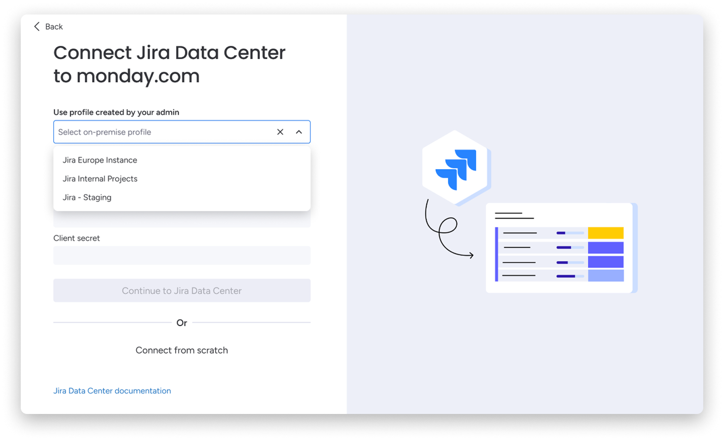Click the light blue bottom status cell
This screenshot has height=438, width=724.
(x=605, y=276)
